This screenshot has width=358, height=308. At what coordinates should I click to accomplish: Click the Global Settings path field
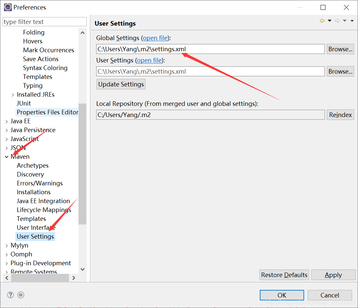pos(210,49)
